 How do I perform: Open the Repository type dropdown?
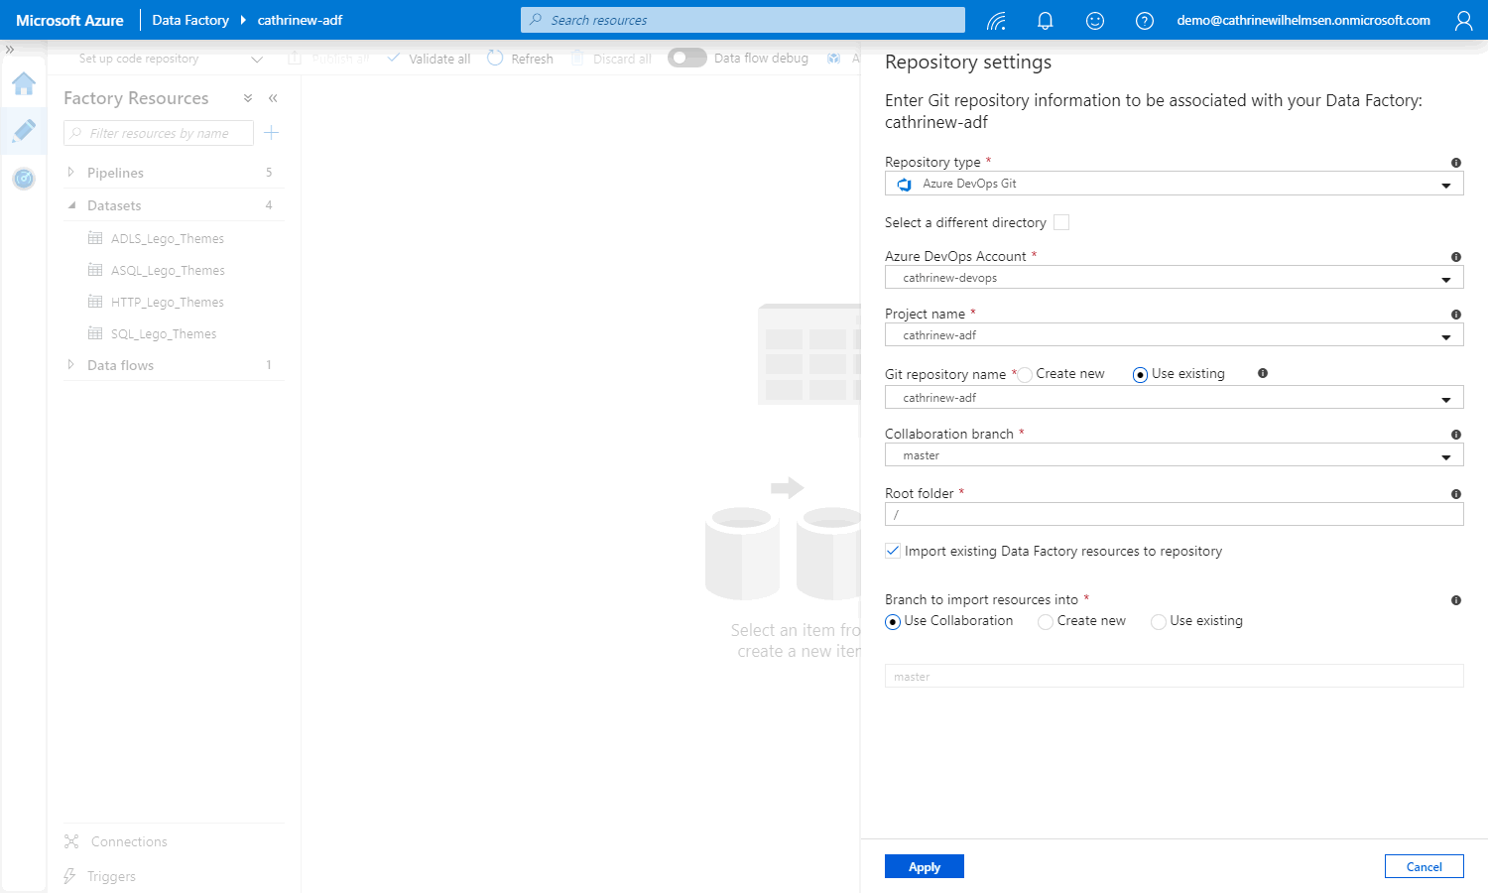(x=1174, y=185)
